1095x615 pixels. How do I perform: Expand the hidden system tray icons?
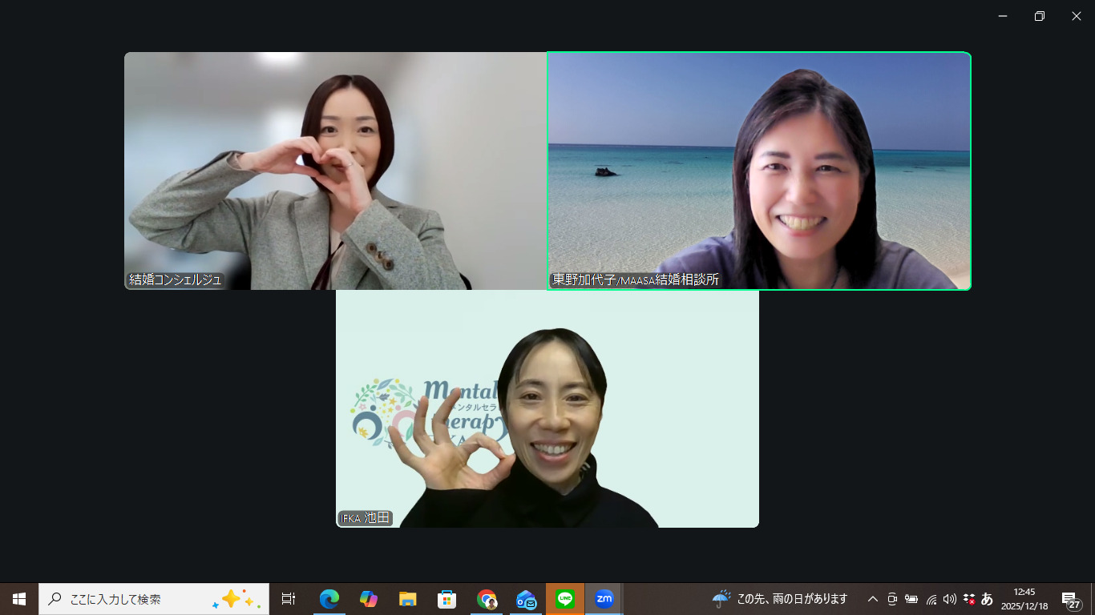point(873,599)
